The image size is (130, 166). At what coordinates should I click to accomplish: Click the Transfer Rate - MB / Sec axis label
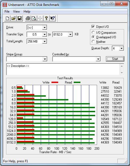coord(55,152)
